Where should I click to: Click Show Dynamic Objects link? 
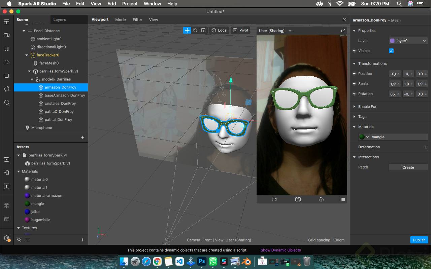(x=280, y=250)
